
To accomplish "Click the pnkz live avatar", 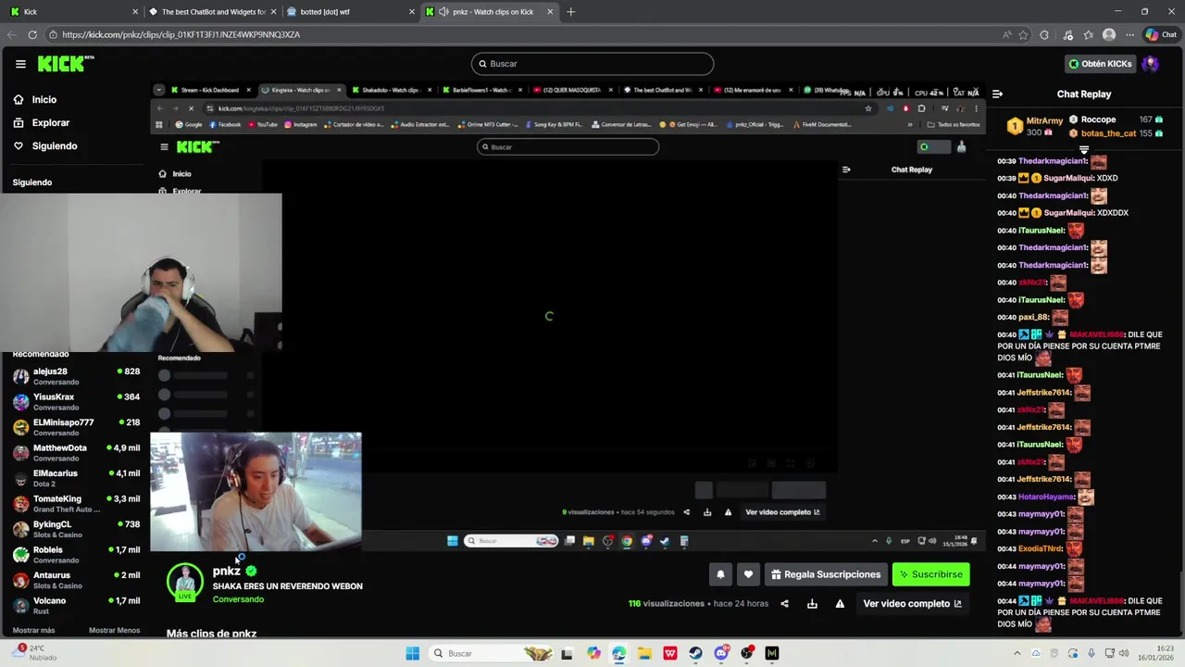I will pyautogui.click(x=185, y=582).
